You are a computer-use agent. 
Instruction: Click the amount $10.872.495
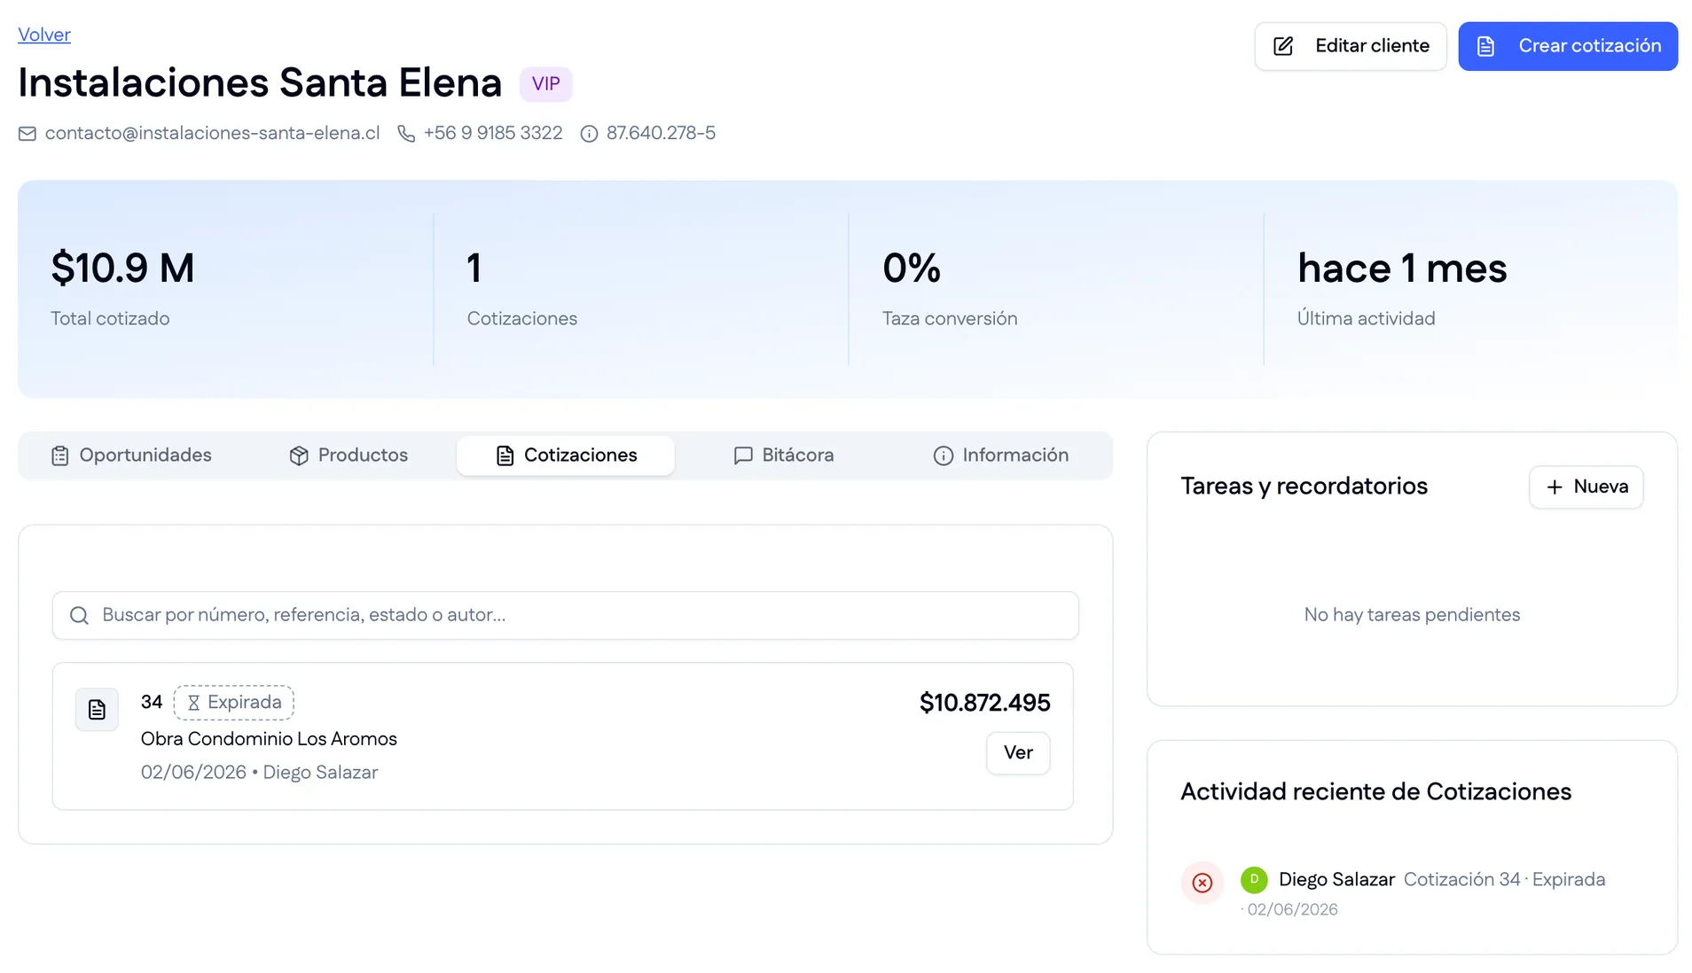pyautogui.click(x=984, y=703)
